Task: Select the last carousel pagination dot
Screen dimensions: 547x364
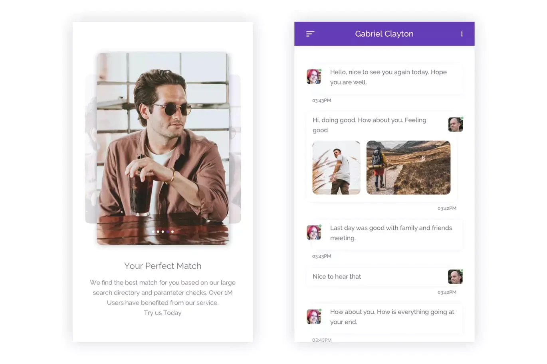Action: 172,232
